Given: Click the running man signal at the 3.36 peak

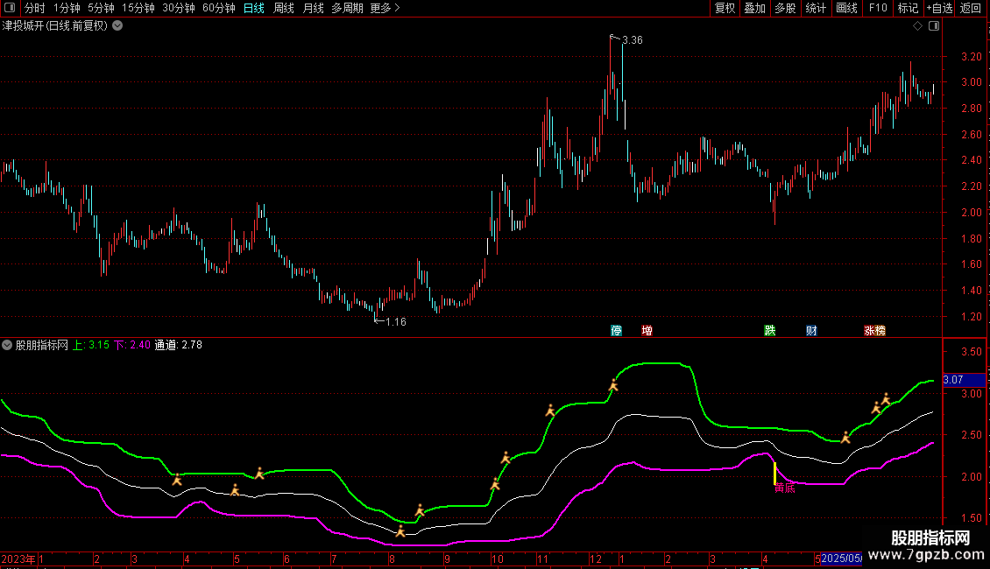Looking at the screenshot, I should pyautogui.click(x=613, y=386).
